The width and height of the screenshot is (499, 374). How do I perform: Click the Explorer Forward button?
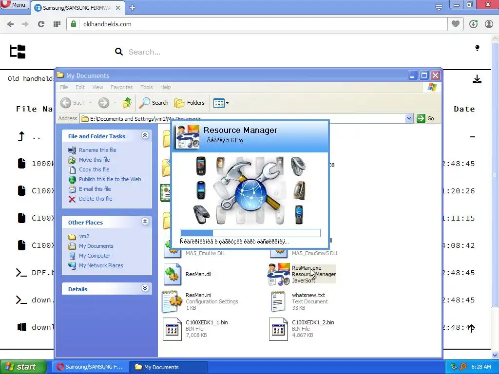pos(104,103)
